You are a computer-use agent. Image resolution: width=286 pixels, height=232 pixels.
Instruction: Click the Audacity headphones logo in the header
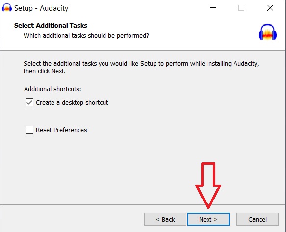point(267,32)
